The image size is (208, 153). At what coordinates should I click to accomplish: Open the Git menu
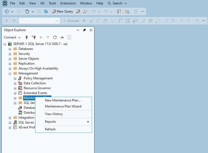[42, 3]
